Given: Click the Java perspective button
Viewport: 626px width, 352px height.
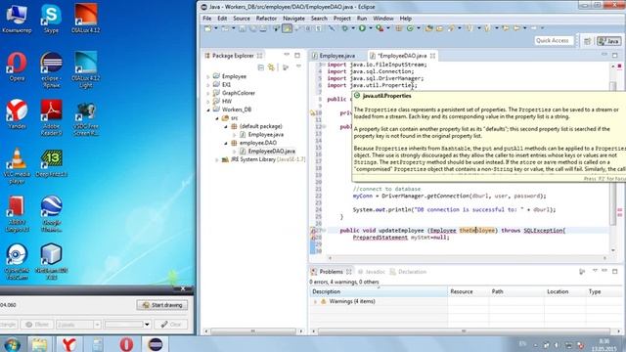Looking at the screenshot, I should (608, 41).
